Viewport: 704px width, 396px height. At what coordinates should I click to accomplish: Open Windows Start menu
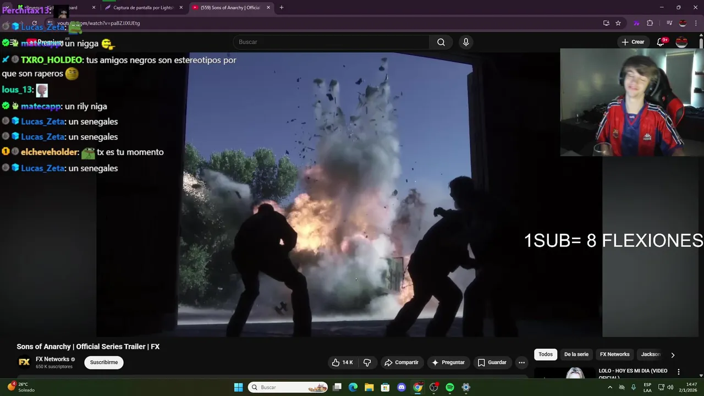point(238,387)
